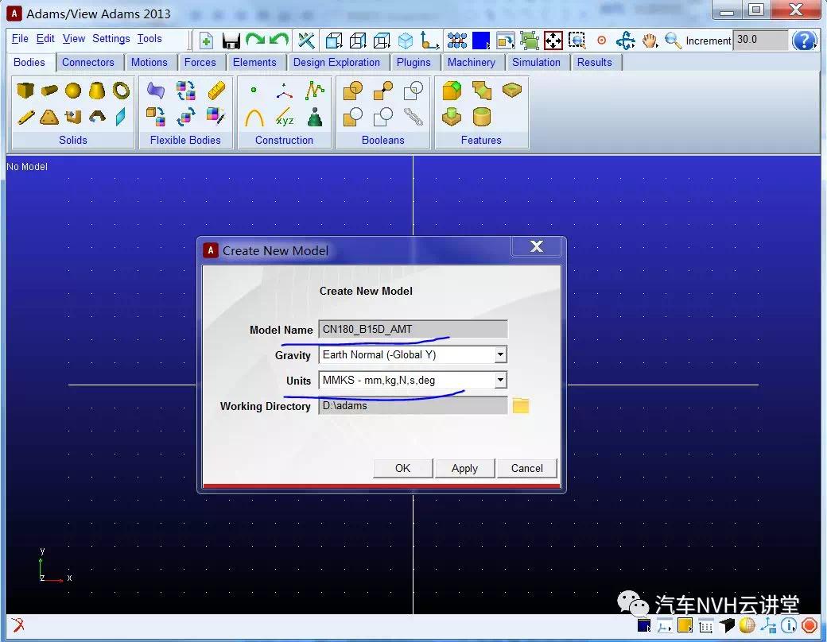Open the Tools menu
Image resolution: width=827 pixels, height=642 pixels.
coord(149,38)
